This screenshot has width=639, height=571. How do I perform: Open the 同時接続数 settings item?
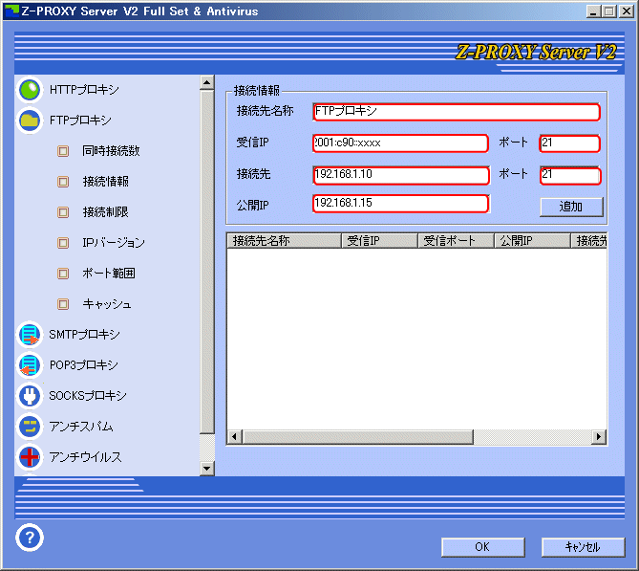point(111,151)
